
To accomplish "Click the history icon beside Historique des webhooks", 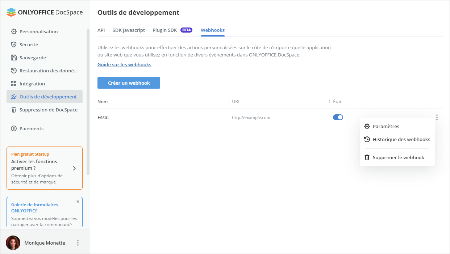I will 367,139.
